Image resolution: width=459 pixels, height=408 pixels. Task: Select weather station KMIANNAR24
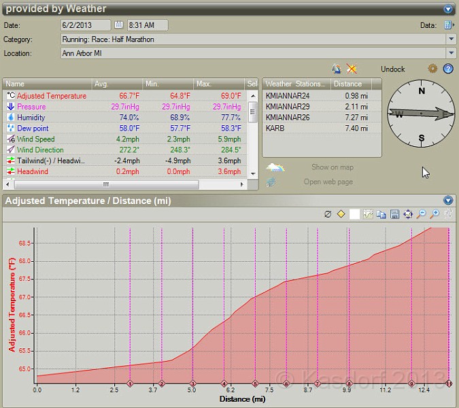287,96
